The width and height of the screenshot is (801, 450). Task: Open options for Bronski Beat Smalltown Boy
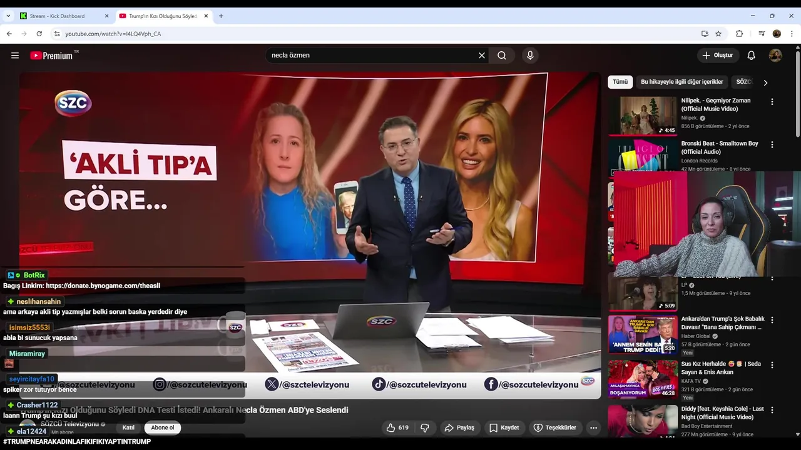772,144
